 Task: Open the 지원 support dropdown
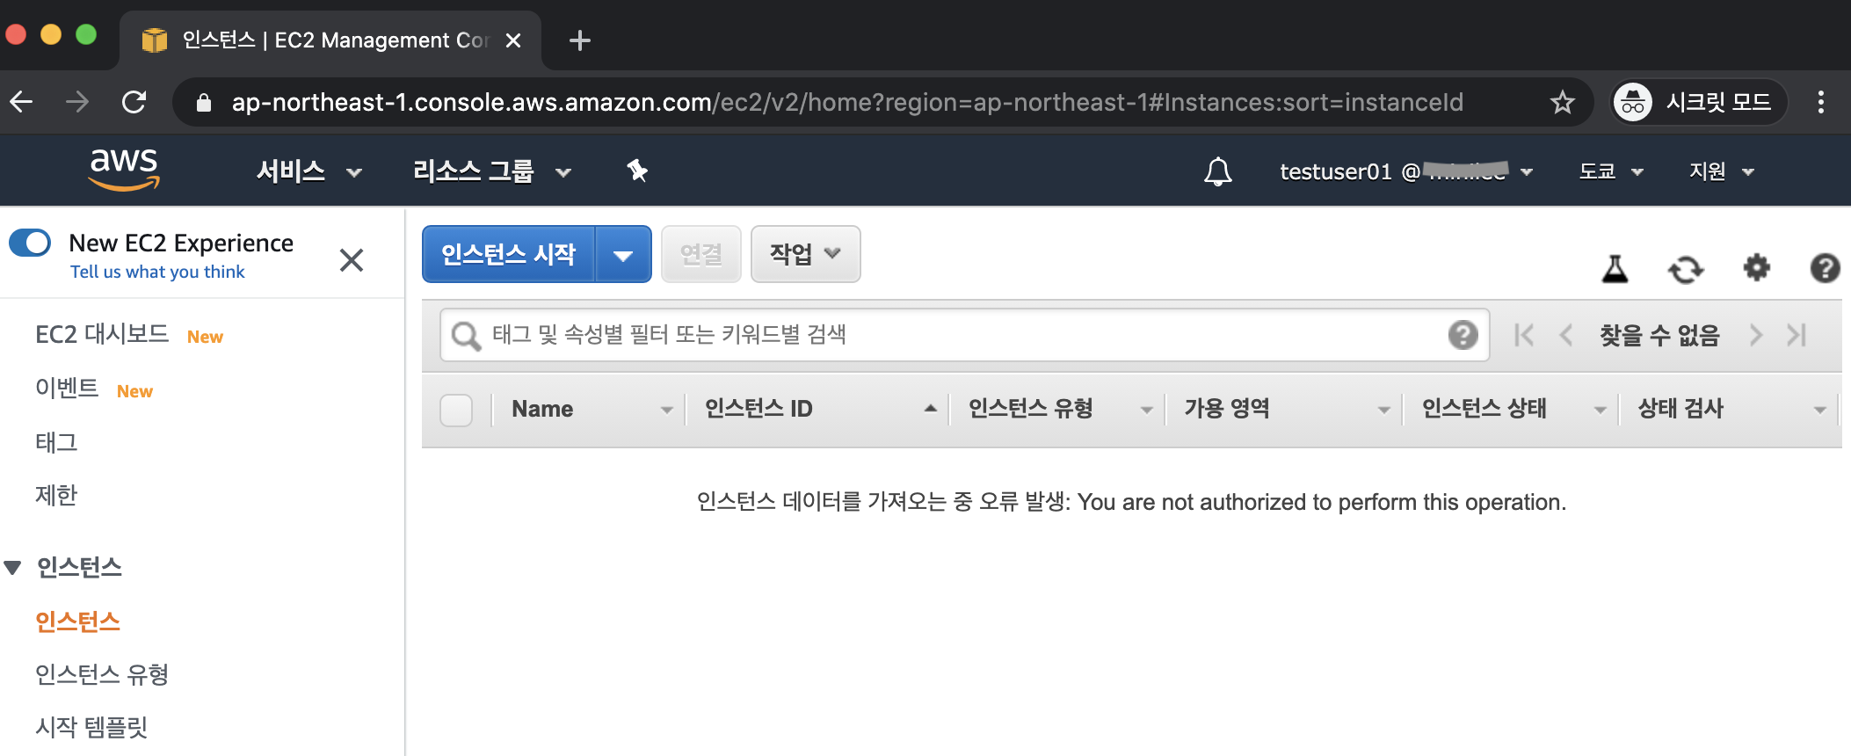[1722, 171]
